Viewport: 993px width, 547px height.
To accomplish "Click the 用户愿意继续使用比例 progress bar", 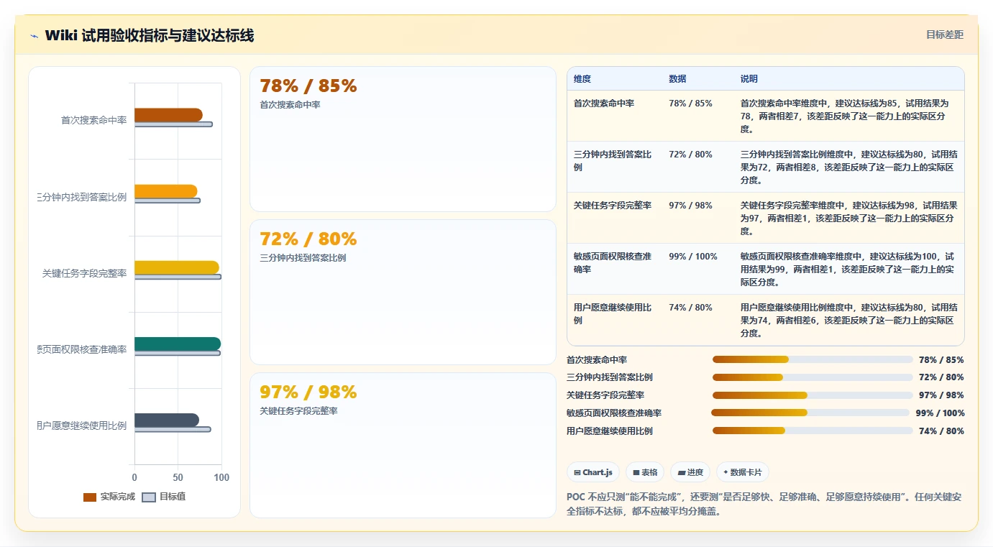I will 813,431.
